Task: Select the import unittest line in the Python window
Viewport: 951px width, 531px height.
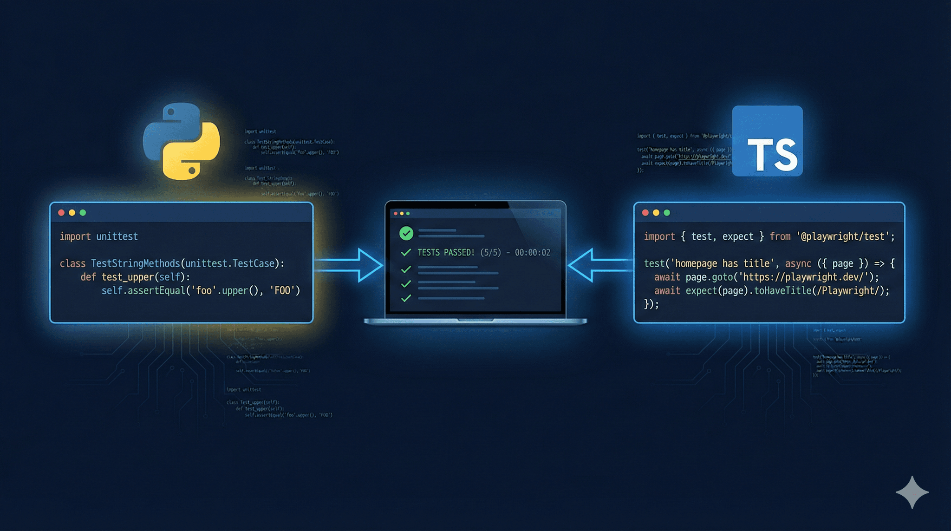Action: click(98, 236)
